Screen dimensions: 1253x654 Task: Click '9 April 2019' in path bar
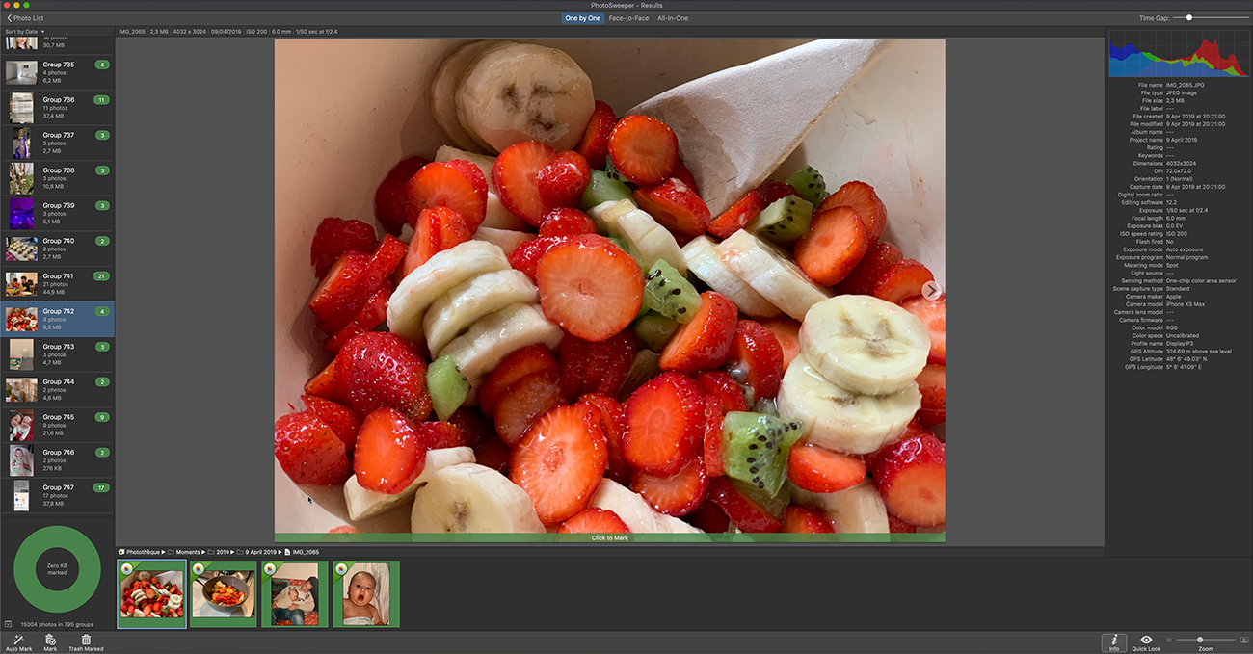pyautogui.click(x=257, y=552)
